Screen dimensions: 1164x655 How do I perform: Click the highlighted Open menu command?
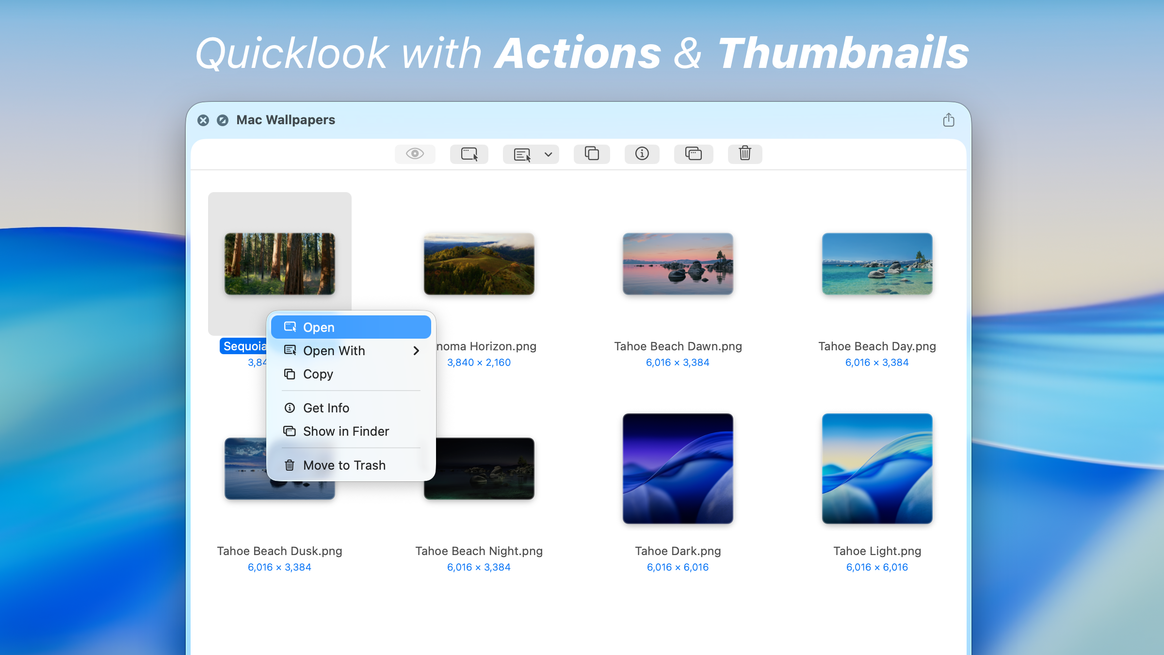(x=319, y=327)
